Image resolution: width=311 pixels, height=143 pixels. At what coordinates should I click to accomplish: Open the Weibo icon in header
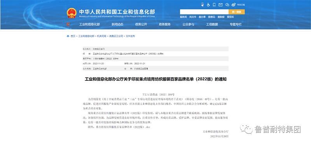click(234, 5)
